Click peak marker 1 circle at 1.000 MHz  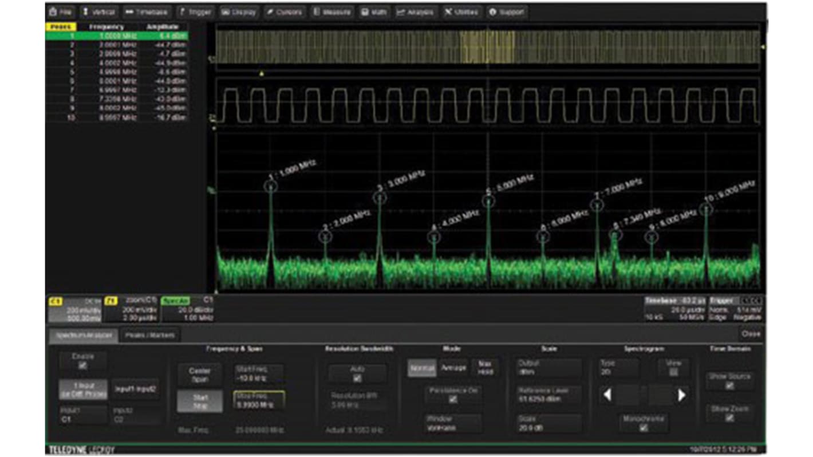pos(270,186)
